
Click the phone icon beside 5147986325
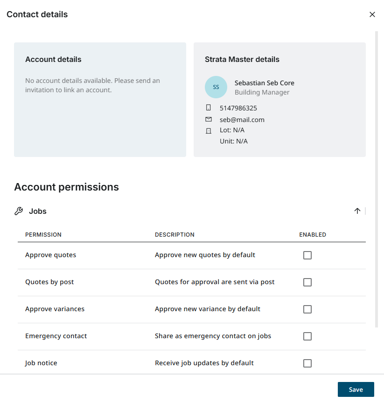[208, 108]
